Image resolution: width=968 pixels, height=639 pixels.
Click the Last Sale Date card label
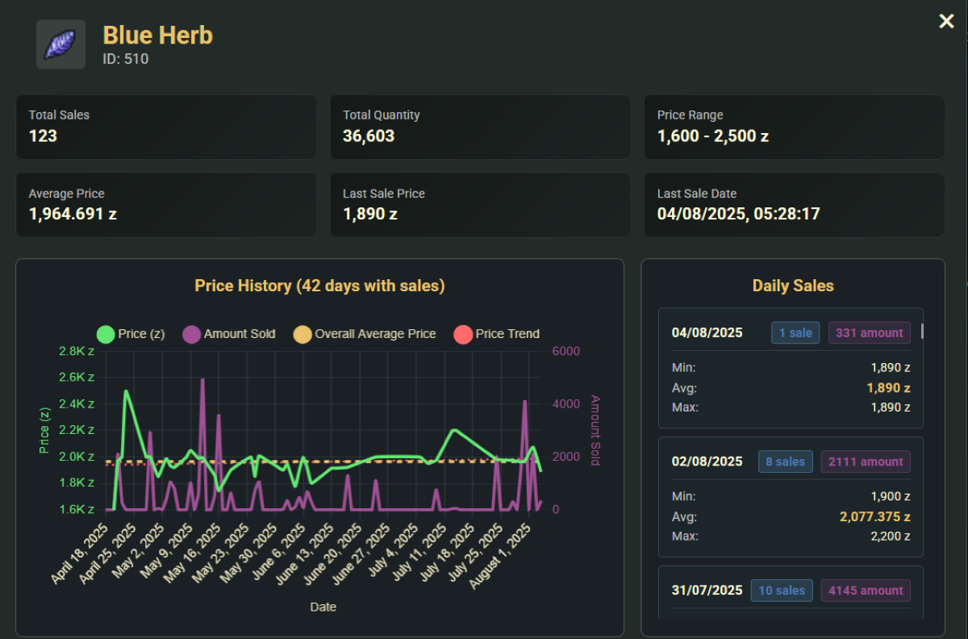click(x=697, y=194)
